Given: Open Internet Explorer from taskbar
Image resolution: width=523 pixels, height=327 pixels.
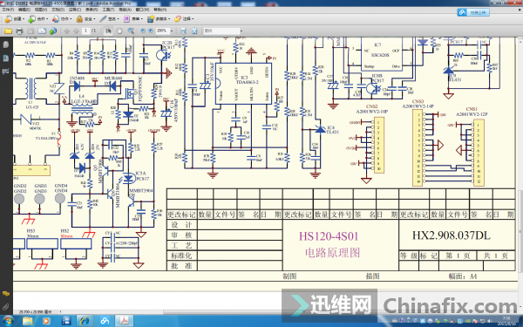Looking at the screenshot, I should pos(85,321).
